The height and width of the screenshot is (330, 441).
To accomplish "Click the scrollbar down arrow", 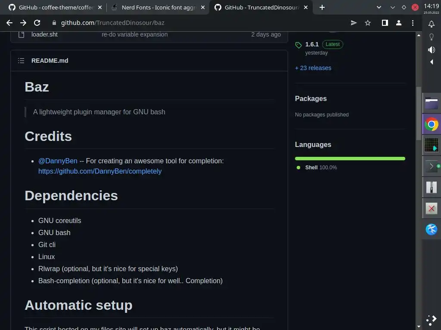I will coord(419,327).
